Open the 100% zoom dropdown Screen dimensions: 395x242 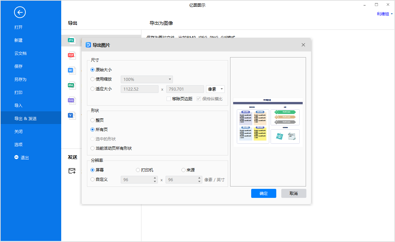[147, 79]
